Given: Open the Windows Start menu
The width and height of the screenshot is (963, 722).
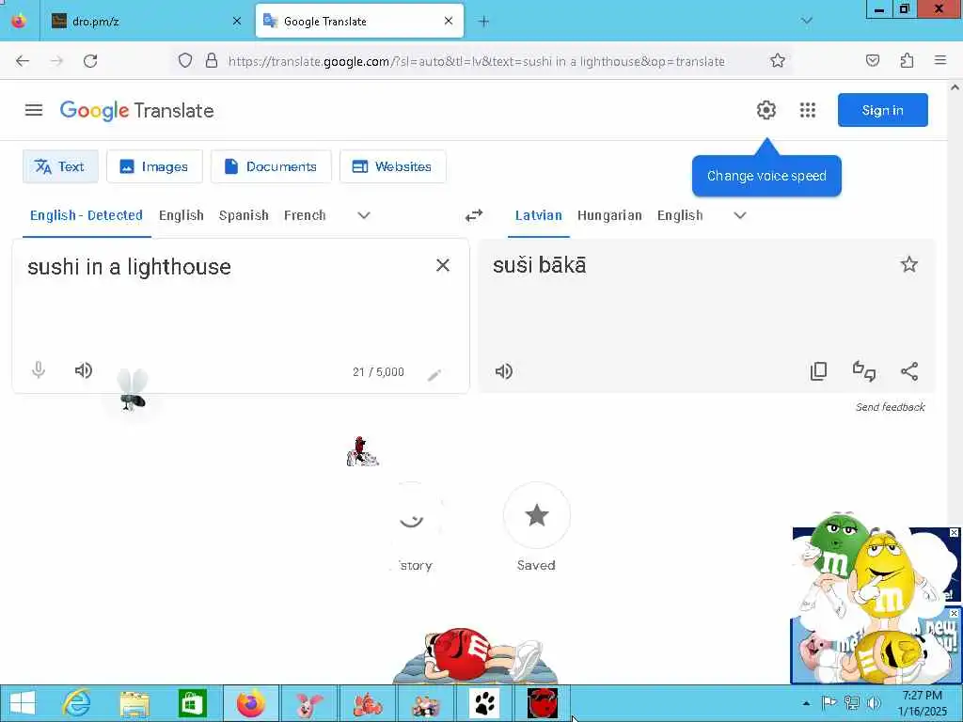Looking at the screenshot, I should (x=23, y=703).
